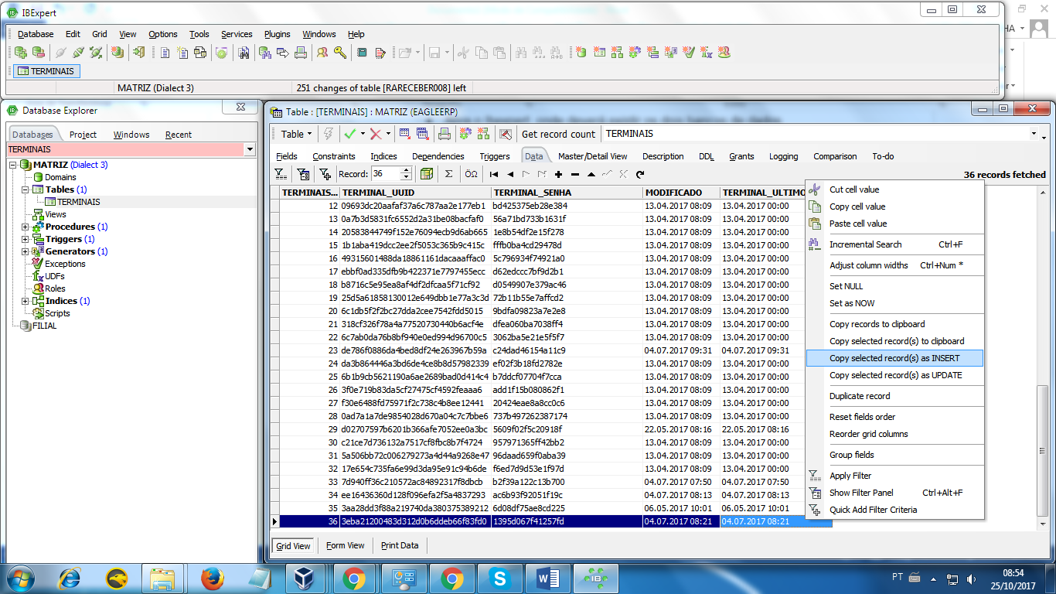The height and width of the screenshot is (594, 1056).
Task: Switch to Recent tab in Database Explorer
Action: point(179,135)
